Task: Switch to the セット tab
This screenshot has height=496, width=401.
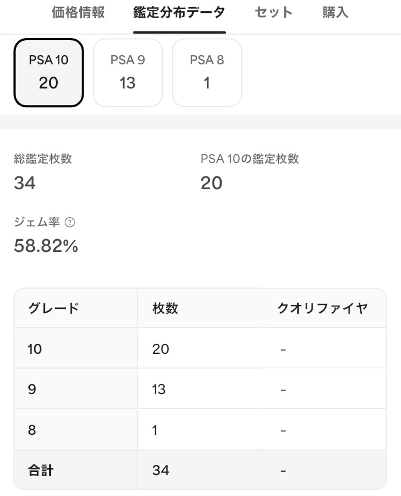Action: pyautogui.click(x=274, y=13)
